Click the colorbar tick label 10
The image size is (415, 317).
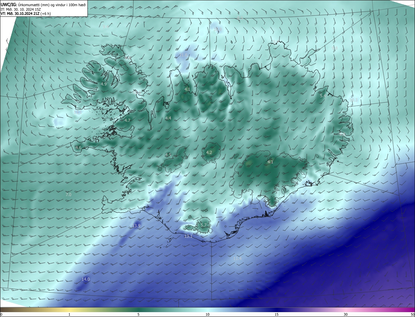pos(207,314)
